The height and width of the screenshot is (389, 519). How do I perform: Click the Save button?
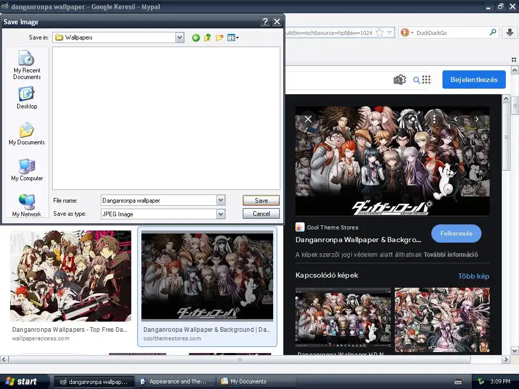261,200
